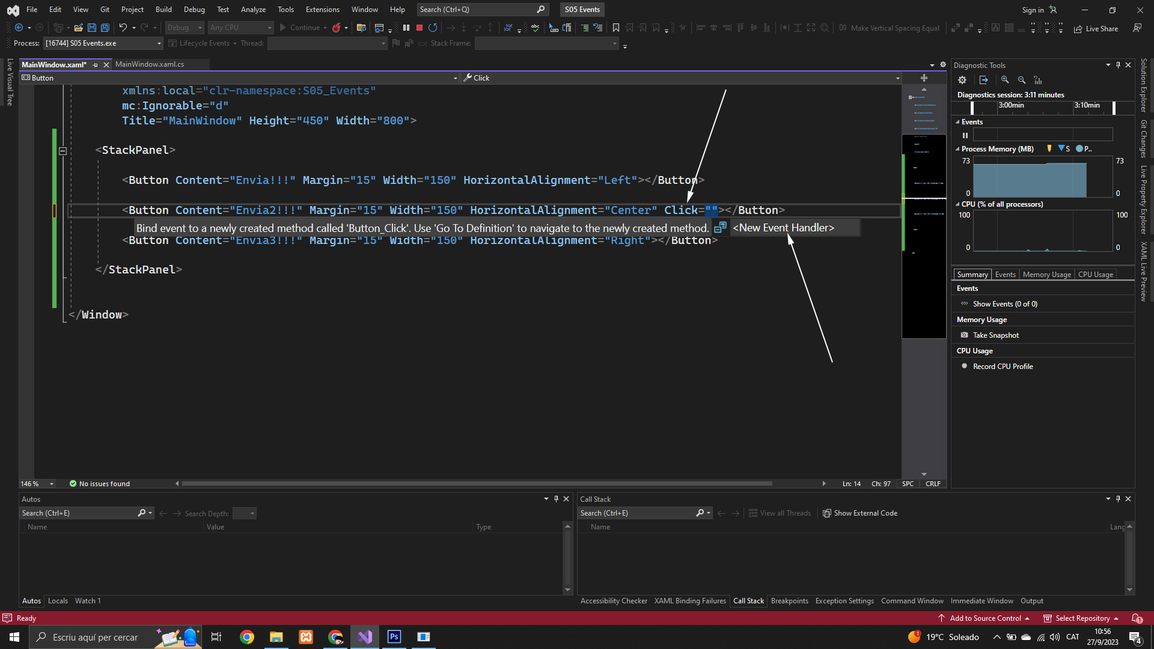Open the Debug menu

(x=194, y=10)
